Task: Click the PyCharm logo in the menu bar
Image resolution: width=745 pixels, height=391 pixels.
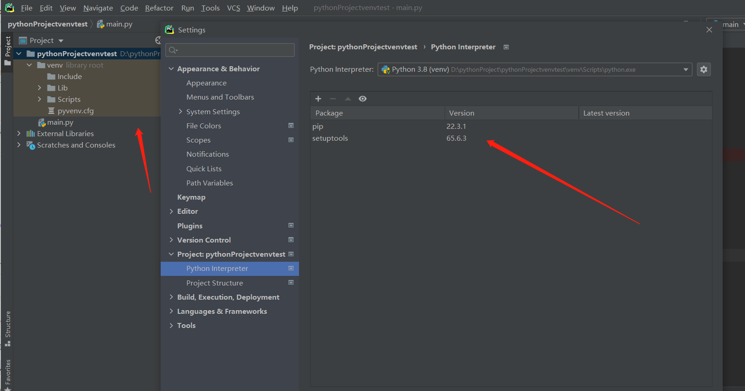Action: [x=10, y=8]
